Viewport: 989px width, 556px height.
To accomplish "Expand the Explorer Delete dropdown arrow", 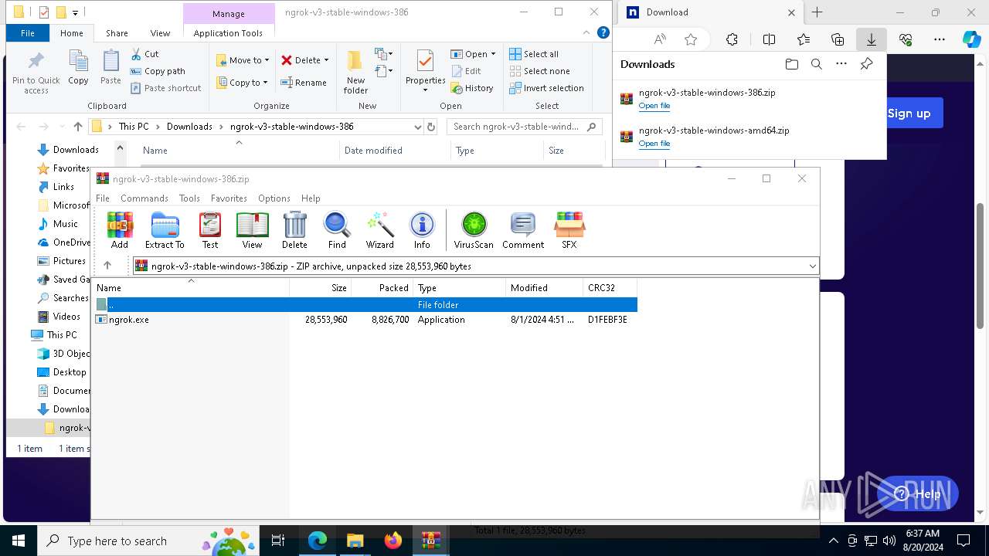I will pos(326,60).
